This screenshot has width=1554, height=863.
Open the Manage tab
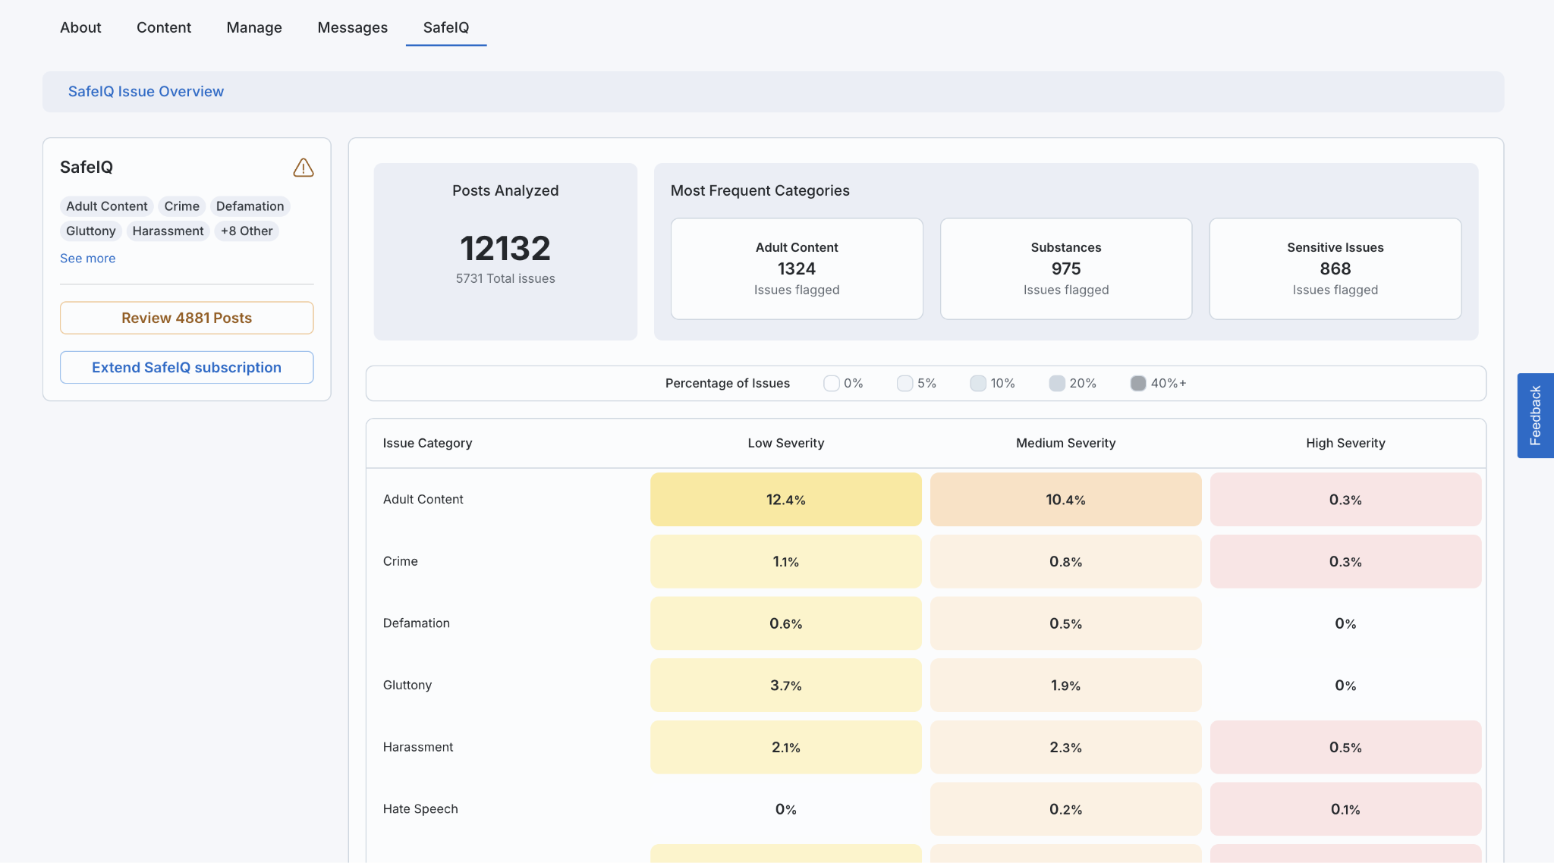(x=254, y=27)
